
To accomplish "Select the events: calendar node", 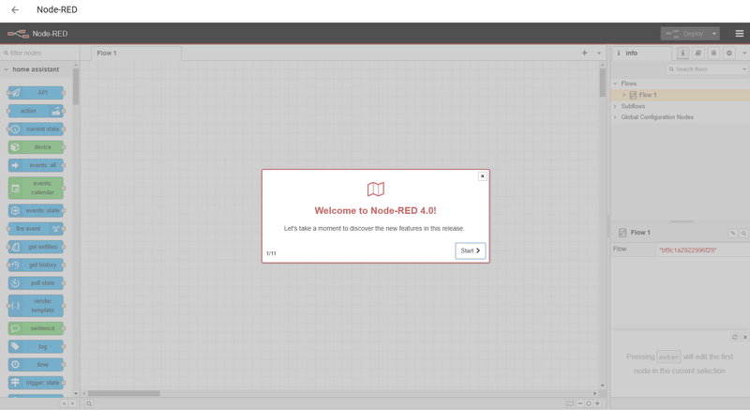I will tap(36, 188).
